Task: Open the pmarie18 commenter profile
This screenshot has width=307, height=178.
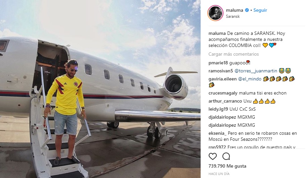Action: (218, 63)
